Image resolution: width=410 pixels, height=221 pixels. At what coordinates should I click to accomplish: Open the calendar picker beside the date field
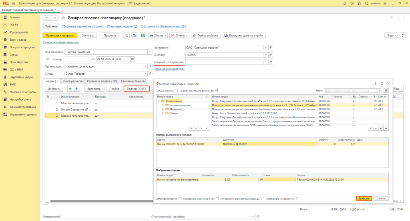click(x=133, y=59)
